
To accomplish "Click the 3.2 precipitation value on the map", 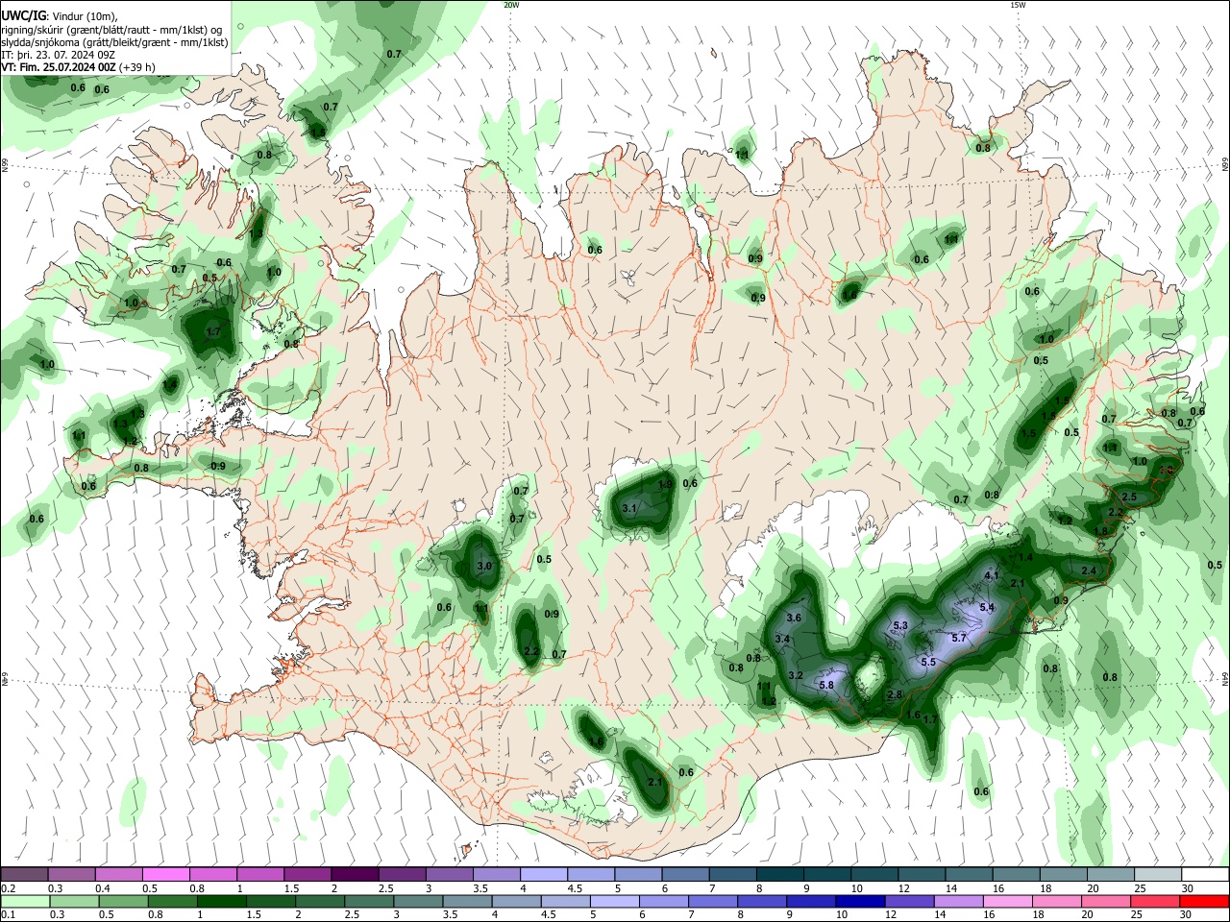I will (x=796, y=675).
